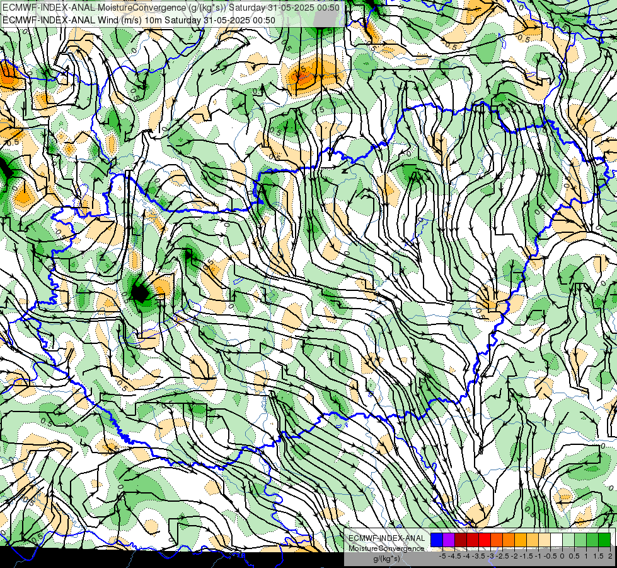This screenshot has width=617, height=568.
Task: Click the legend tick value "2"
Action: point(610,556)
